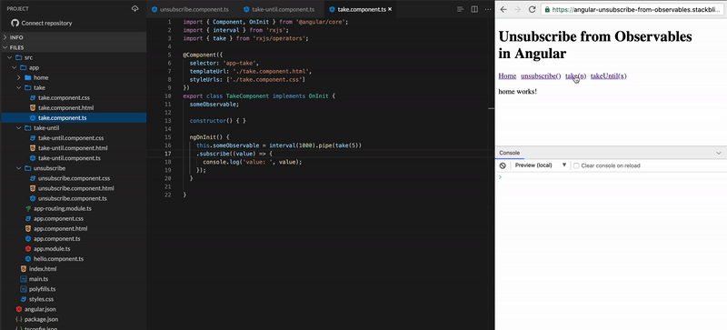This screenshot has width=727, height=330.
Task: Click the polyfills.ts file icon
Action: pyautogui.click(x=24, y=289)
